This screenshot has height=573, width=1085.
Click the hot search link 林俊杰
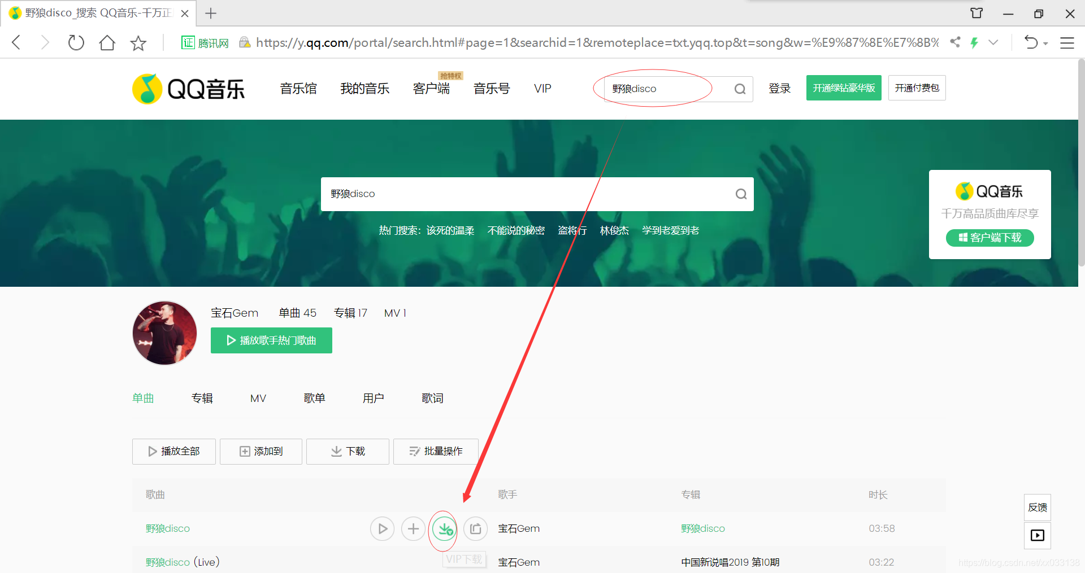click(x=614, y=230)
